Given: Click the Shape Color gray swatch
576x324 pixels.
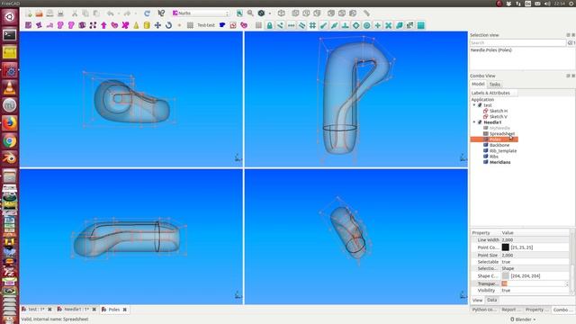Looking at the screenshot, I should (x=506, y=276).
